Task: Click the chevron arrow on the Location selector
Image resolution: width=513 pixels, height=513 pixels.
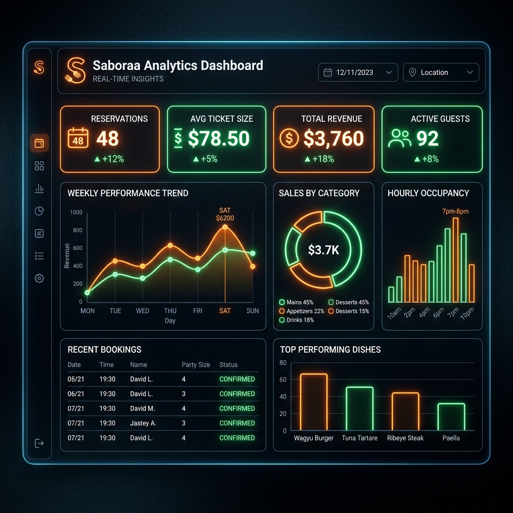Action: click(470, 72)
